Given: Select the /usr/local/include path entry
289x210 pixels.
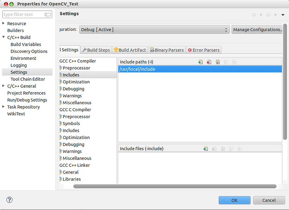Looking at the screenshot, I should [200, 69].
